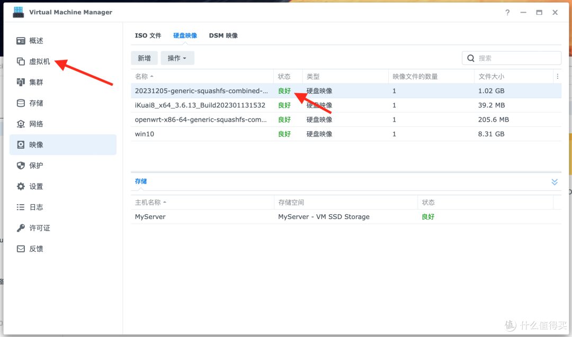Open 日志 to view logs
This screenshot has width=572, height=337.
(x=36, y=207)
